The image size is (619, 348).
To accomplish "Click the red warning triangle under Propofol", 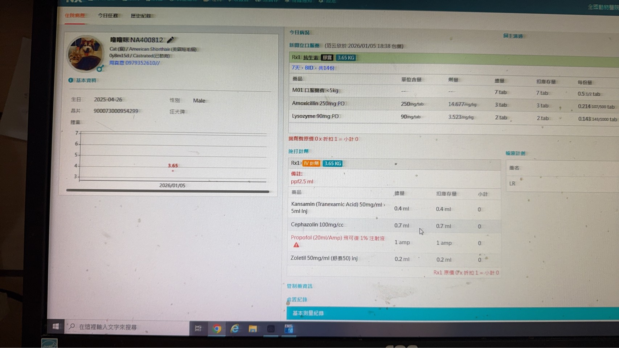I will (x=296, y=245).
